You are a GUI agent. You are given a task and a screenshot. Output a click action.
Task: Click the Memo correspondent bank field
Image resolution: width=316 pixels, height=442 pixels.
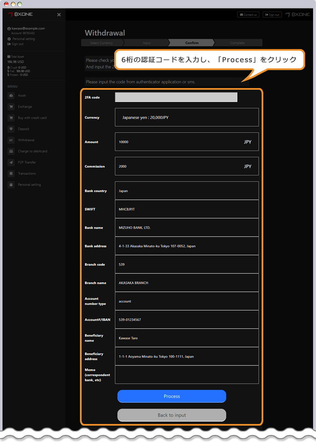(187, 374)
